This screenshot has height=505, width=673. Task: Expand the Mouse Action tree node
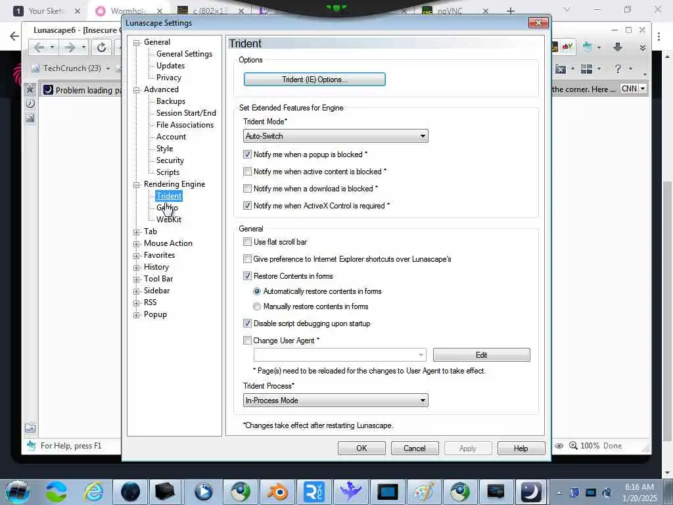click(x=137, y=244)
